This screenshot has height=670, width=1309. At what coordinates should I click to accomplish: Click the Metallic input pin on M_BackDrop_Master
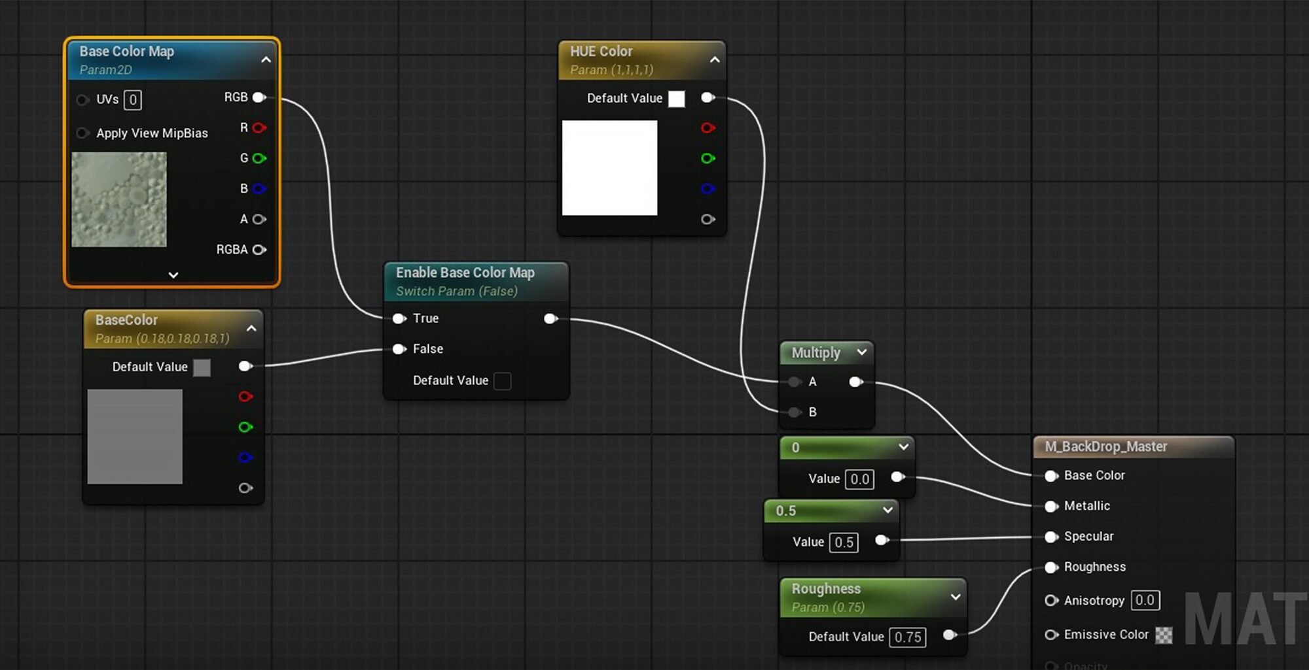pos(1051,506)
